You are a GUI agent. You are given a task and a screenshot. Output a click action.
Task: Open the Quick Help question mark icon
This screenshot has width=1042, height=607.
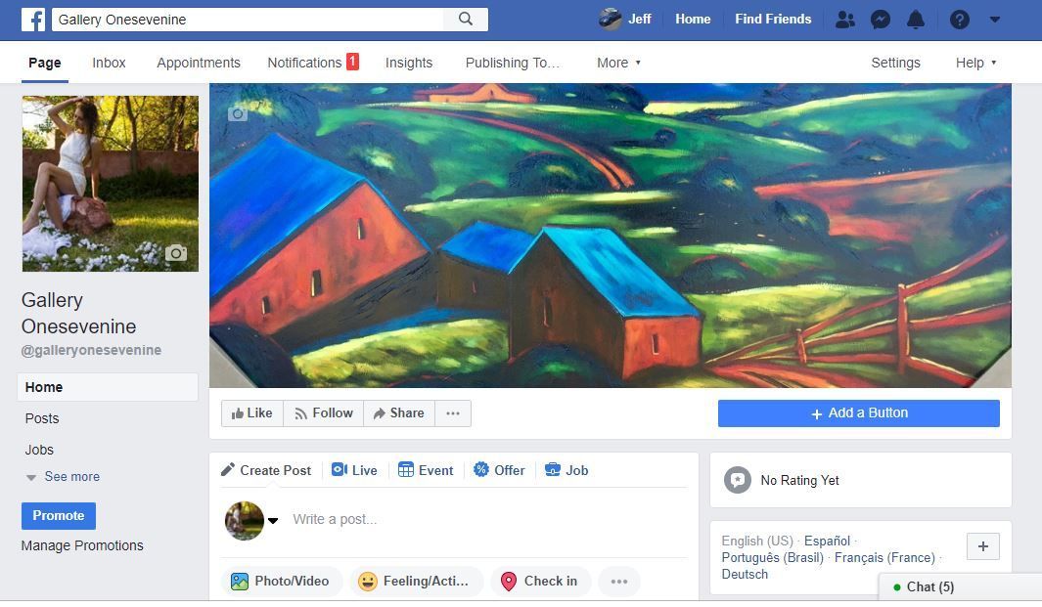(959, 20)
